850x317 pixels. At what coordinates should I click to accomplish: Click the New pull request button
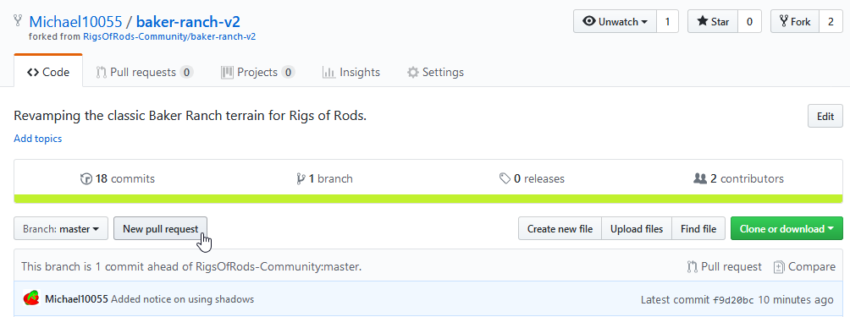(161, 229)
